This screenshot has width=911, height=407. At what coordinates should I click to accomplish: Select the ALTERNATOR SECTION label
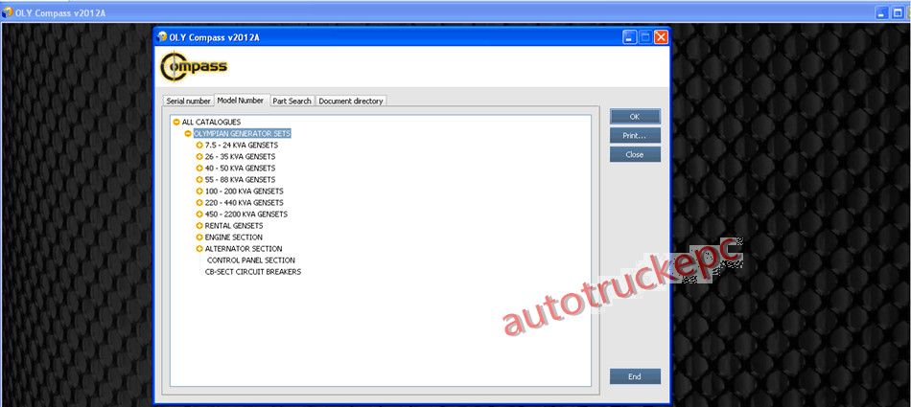tap(244, 249)
